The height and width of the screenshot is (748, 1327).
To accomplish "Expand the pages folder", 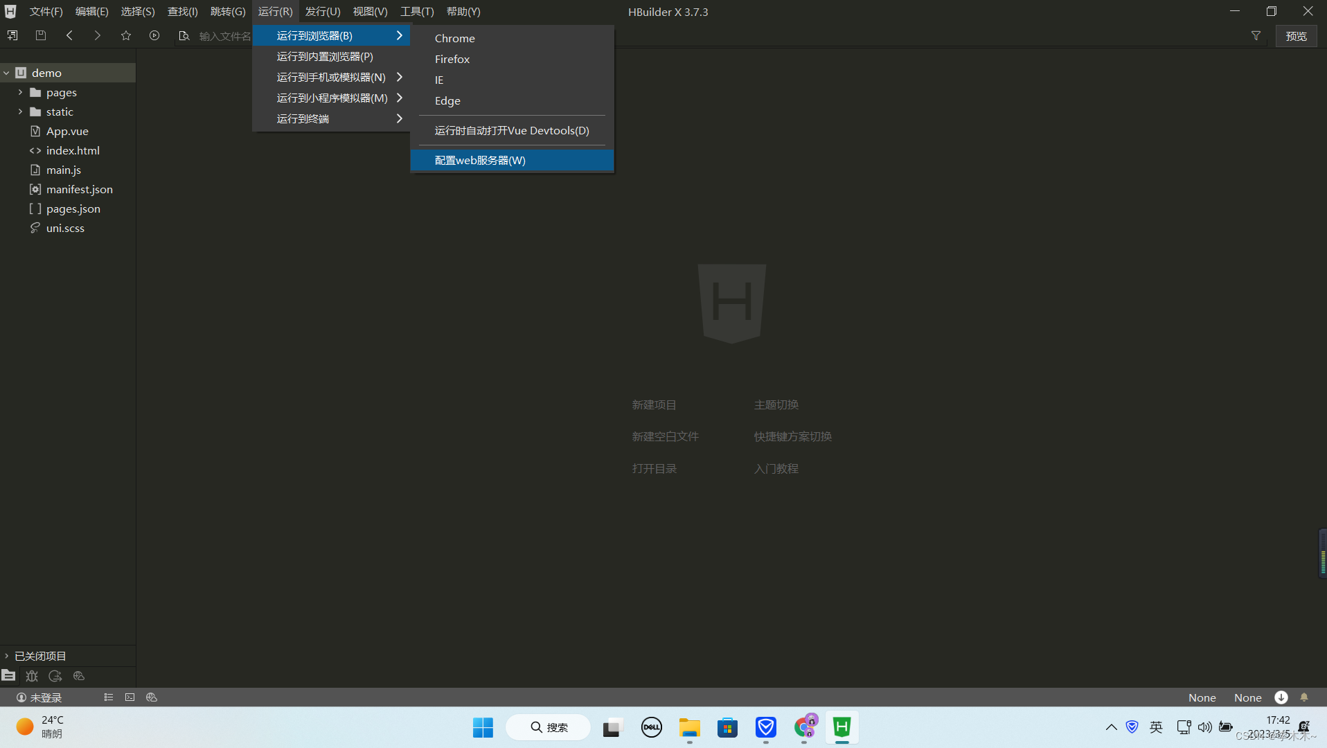I will (x=20, y=92).
